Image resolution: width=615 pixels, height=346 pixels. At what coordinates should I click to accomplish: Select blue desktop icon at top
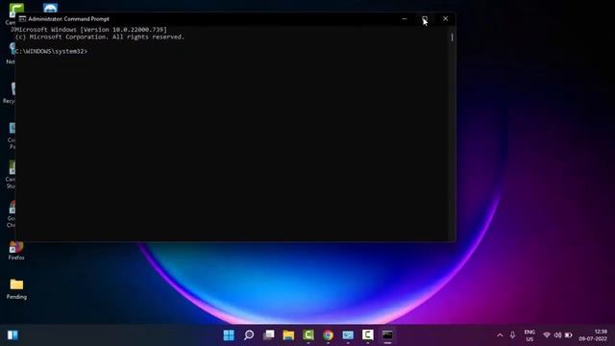point(50,8)
